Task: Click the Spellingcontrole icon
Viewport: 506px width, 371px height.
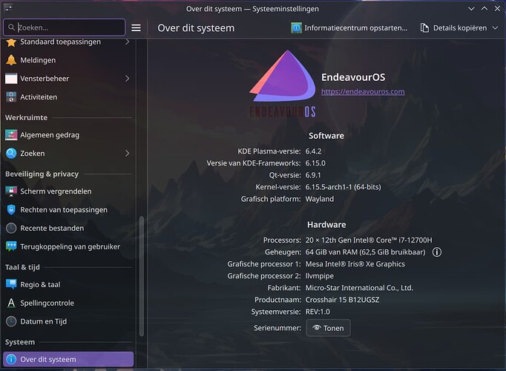Action: click(11, 303)
